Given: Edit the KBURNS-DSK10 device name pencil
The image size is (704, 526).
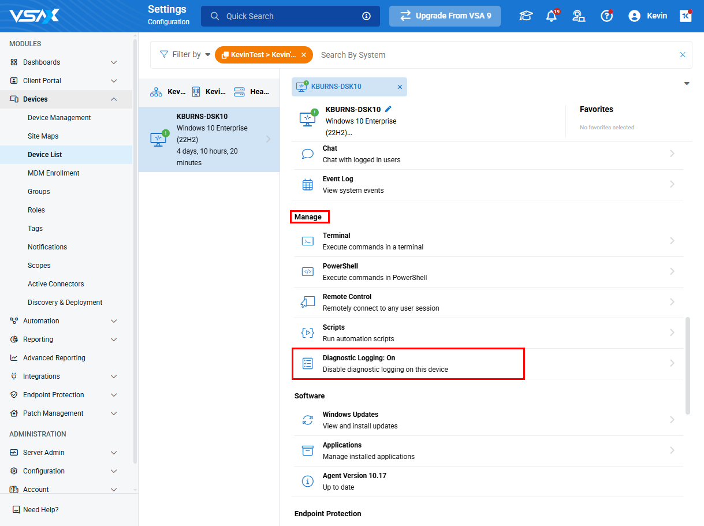Looking at the screenshot, I should click(x=388, y=109).
